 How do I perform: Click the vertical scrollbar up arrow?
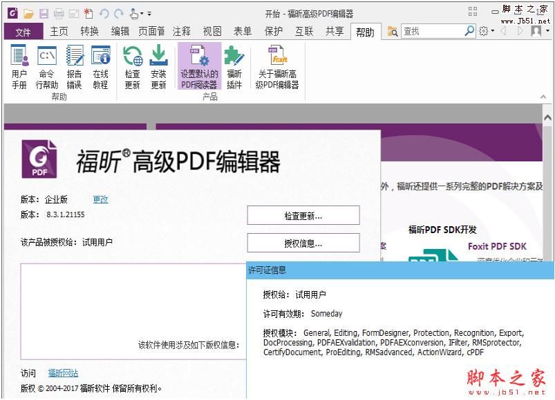click(547, 117)
